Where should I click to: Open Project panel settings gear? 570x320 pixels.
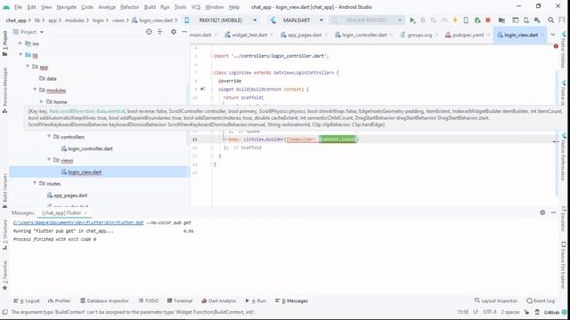click(x=174, y=32)
